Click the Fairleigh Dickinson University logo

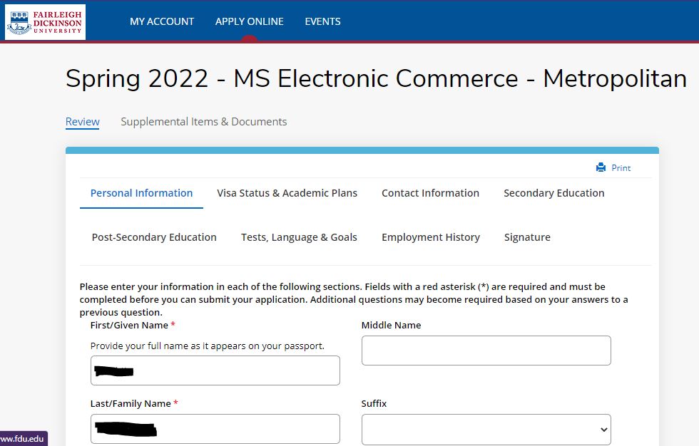[45, 21]
